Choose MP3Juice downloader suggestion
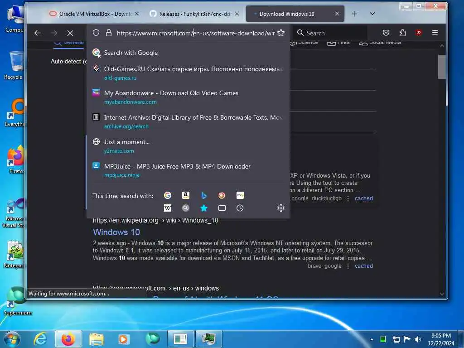The image size is (464, 348). point(188,170)
